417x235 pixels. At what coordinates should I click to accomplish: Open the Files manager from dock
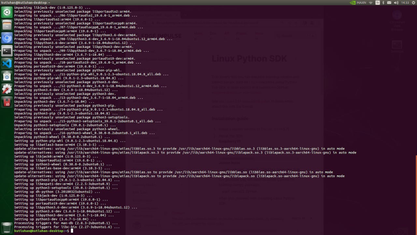click(7, 25)
